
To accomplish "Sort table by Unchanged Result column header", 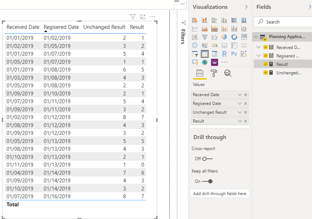I will [104, 27].
